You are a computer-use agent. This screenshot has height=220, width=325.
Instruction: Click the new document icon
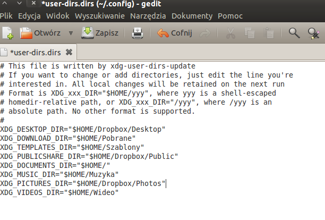pos(8,33)
